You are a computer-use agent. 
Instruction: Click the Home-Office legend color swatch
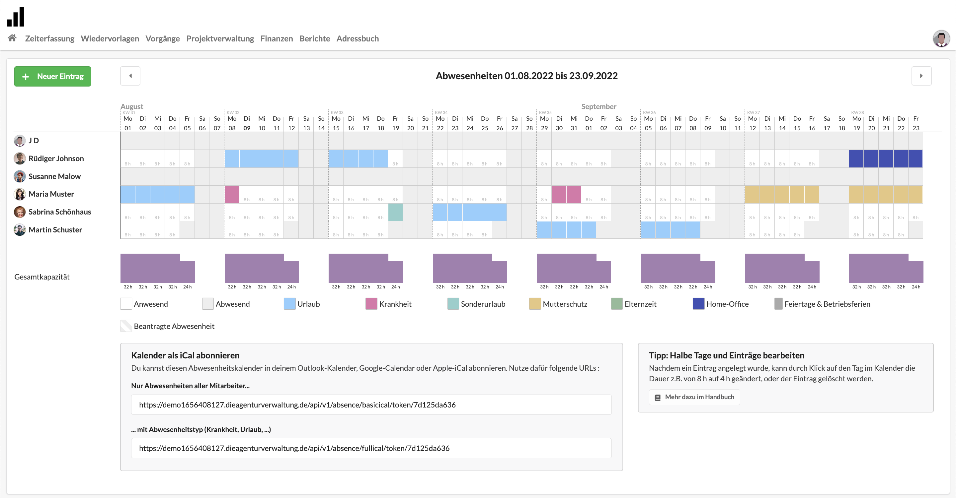(698, 304)
